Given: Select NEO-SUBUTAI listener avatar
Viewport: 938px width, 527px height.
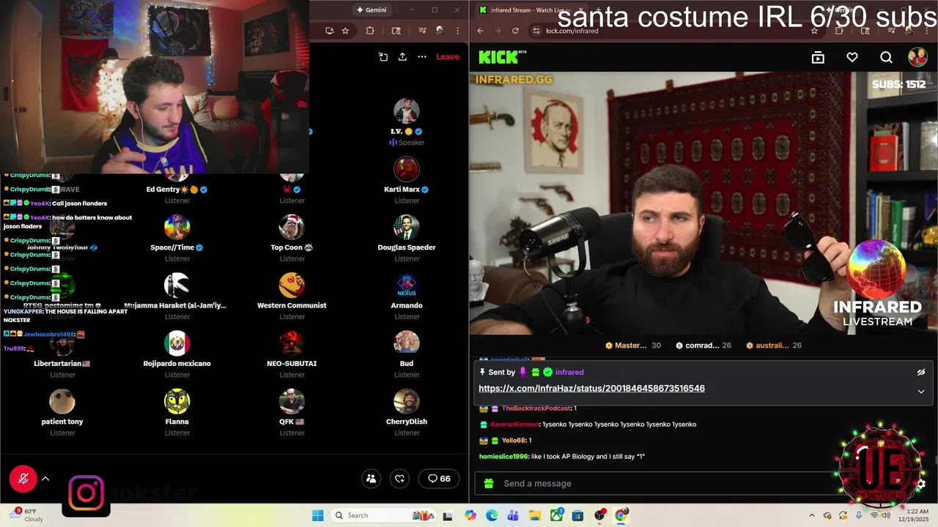Looking at the screenshot, I should (x=292, y=343).
